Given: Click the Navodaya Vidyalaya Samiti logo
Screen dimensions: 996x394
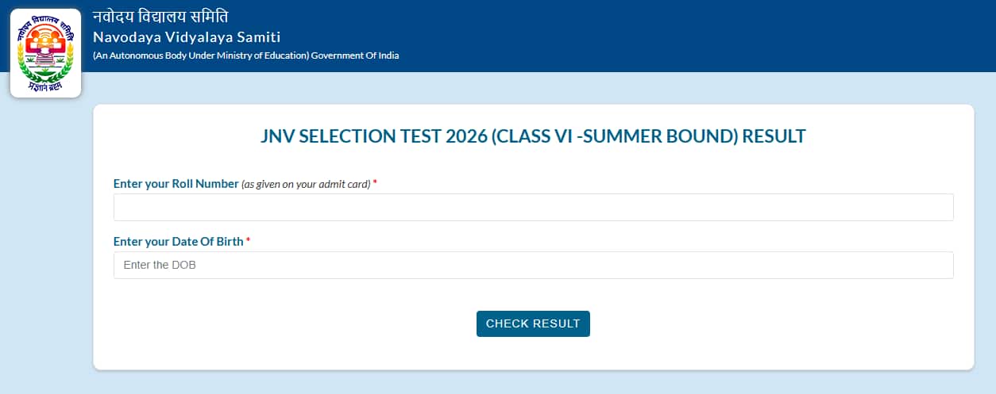Looking at the screenshot, I should [x=45, y=53].
